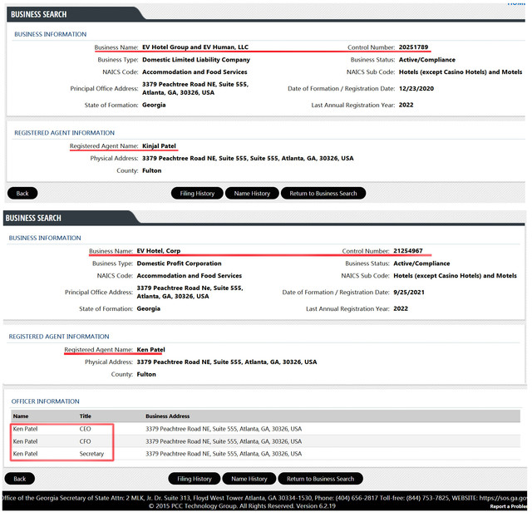
Task: Click Return to Business Search in upper panel
Action: tap(323, 194)
